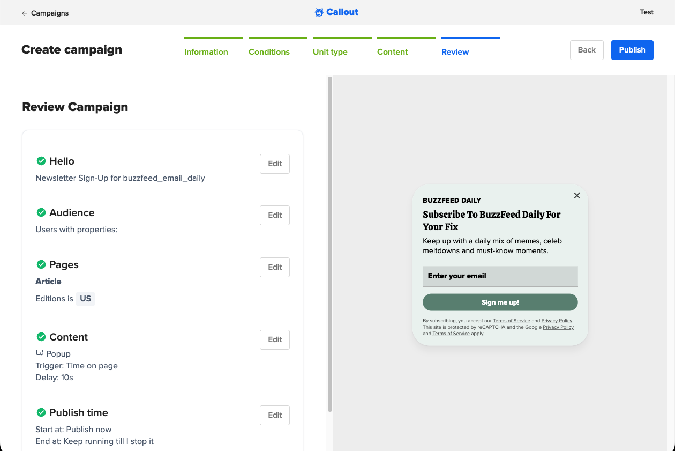Click the US edition tag

click(86, 299)
